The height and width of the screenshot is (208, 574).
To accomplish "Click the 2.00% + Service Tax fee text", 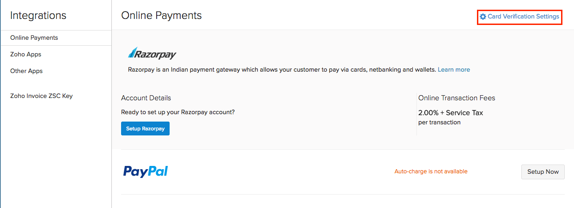I will [451, 113].
